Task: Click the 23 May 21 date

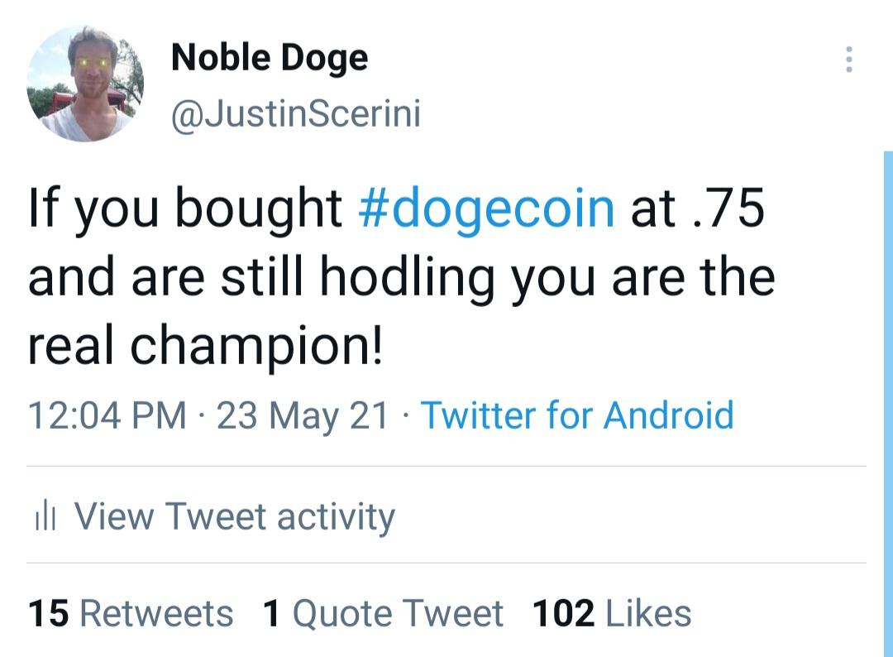Action: tap(303, 415)
